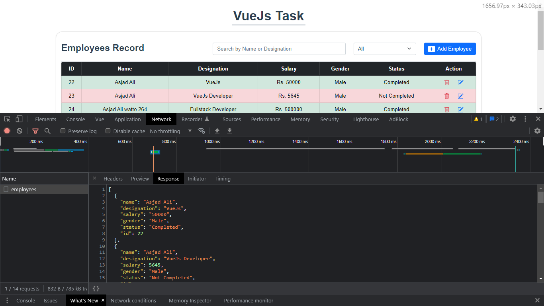
Task: Switch to the Elements panel
Action: tap(45, 119)
